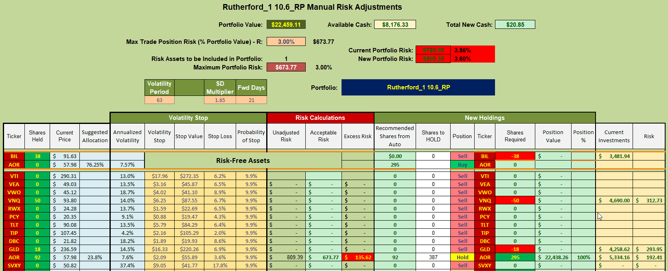Select the Suggested Allocation column header
The width and height of the screenshot is (668, 271).
pos(95,137)
